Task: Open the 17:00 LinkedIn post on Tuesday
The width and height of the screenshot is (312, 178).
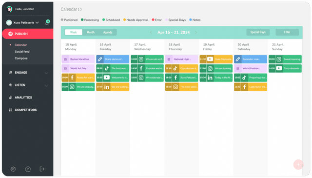Action: coord(113,87)
